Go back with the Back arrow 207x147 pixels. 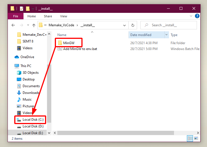[x=13, y=25]
